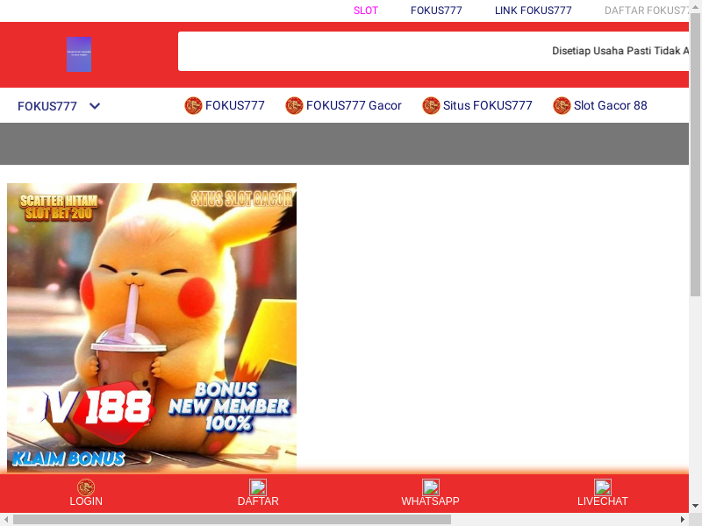The image size is (702, 526).
Task: Select FOKUS777 in the top menu
Action: pos(436,11)
